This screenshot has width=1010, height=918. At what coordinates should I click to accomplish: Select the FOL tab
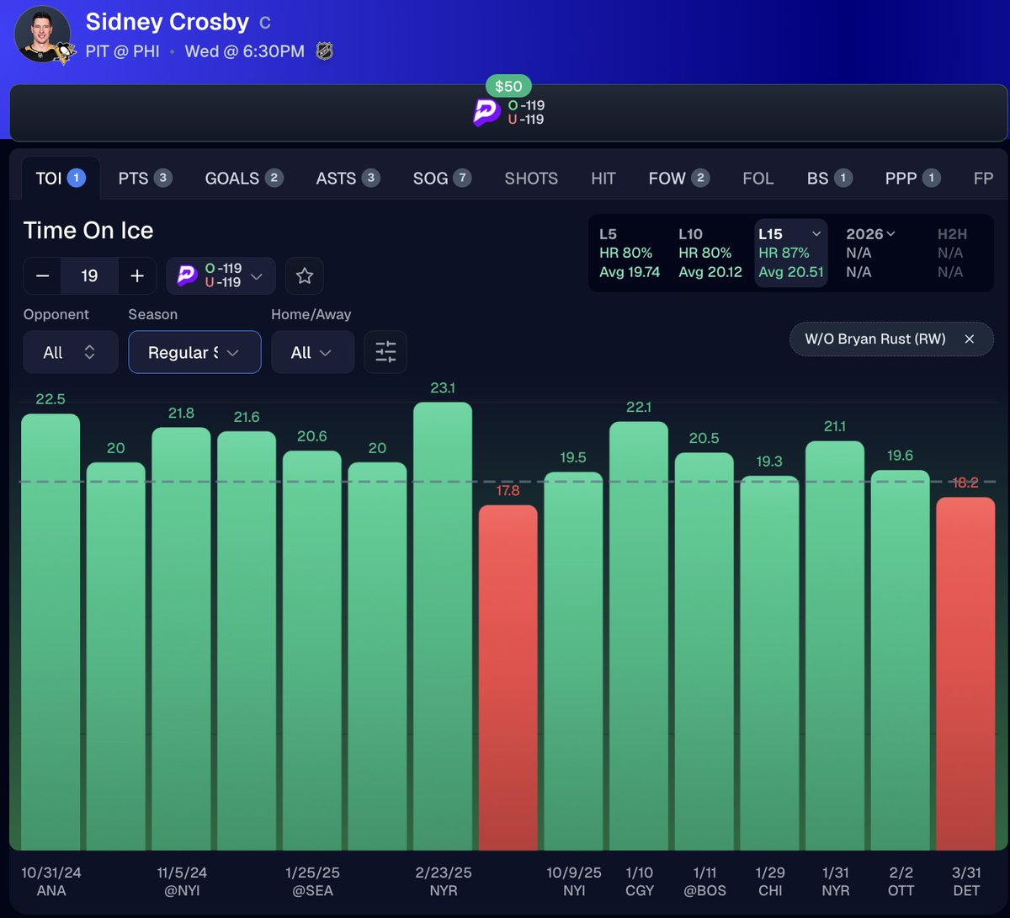pos(757,178)
